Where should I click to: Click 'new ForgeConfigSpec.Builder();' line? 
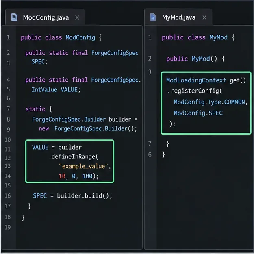coord(88,128)
